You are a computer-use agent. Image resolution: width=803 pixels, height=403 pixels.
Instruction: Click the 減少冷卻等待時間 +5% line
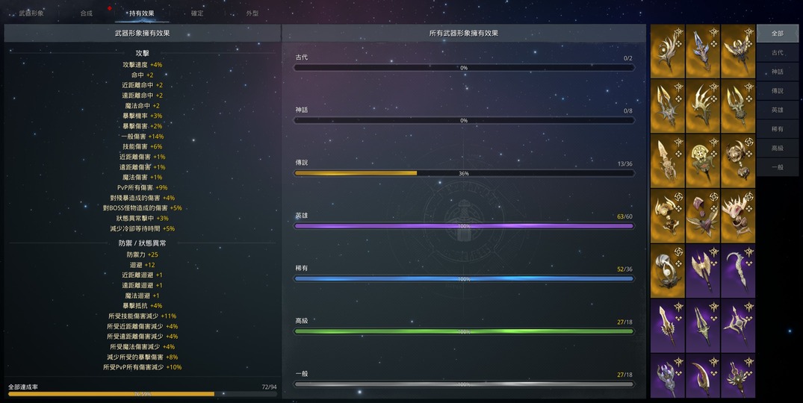pos(143,228)
